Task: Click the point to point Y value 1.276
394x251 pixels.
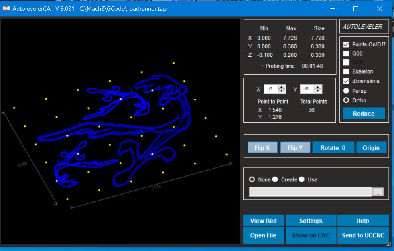Action: coord(275,117)
